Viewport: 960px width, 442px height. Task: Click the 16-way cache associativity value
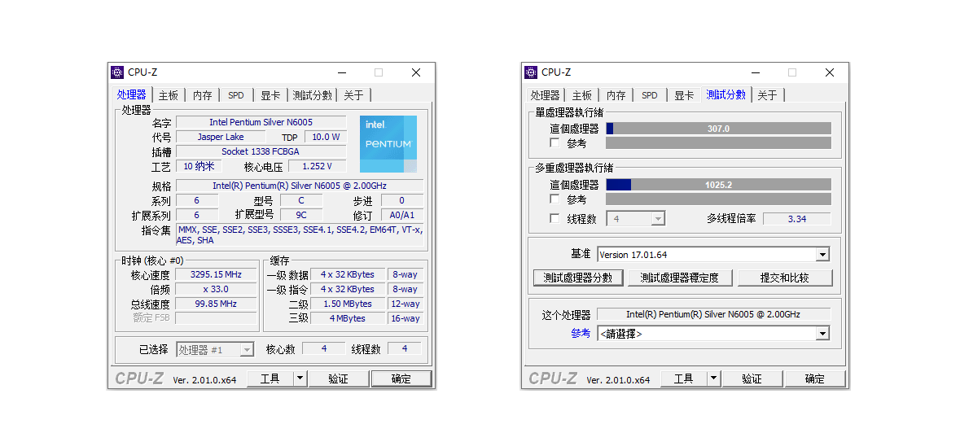[x=405, y=318]
